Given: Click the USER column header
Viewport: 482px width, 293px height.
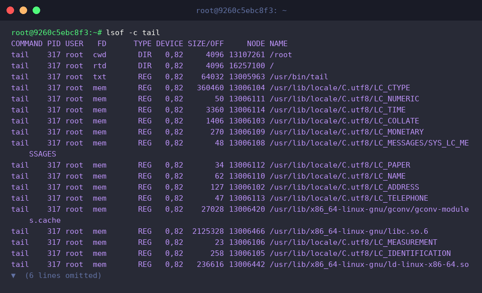Looking at the screenshot, I should (x=74, y=44).
